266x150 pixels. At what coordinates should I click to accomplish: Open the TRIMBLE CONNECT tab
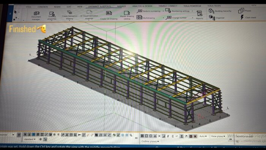(168, 6)
